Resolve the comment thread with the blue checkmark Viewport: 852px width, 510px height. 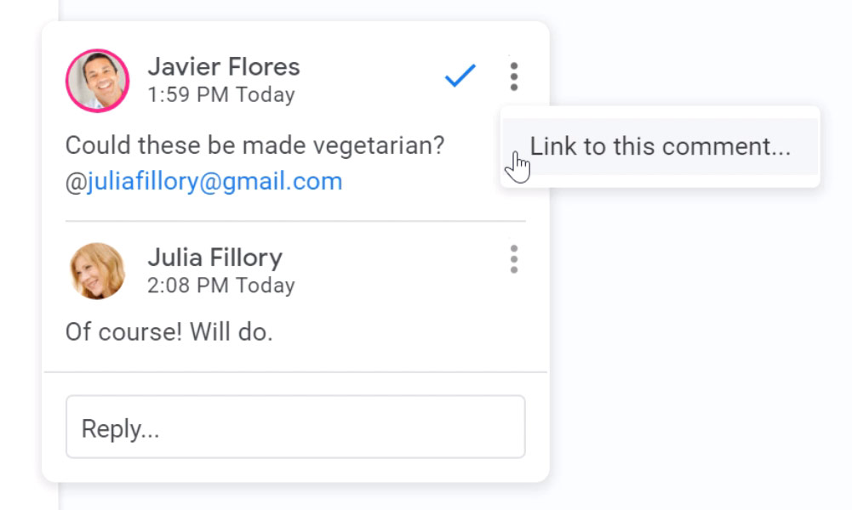pyautogui.click(x=460, y=77)
